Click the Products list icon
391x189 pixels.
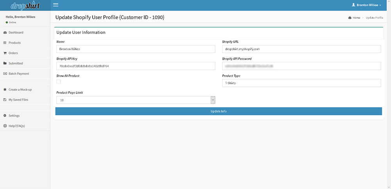click(x=5, y=43)
